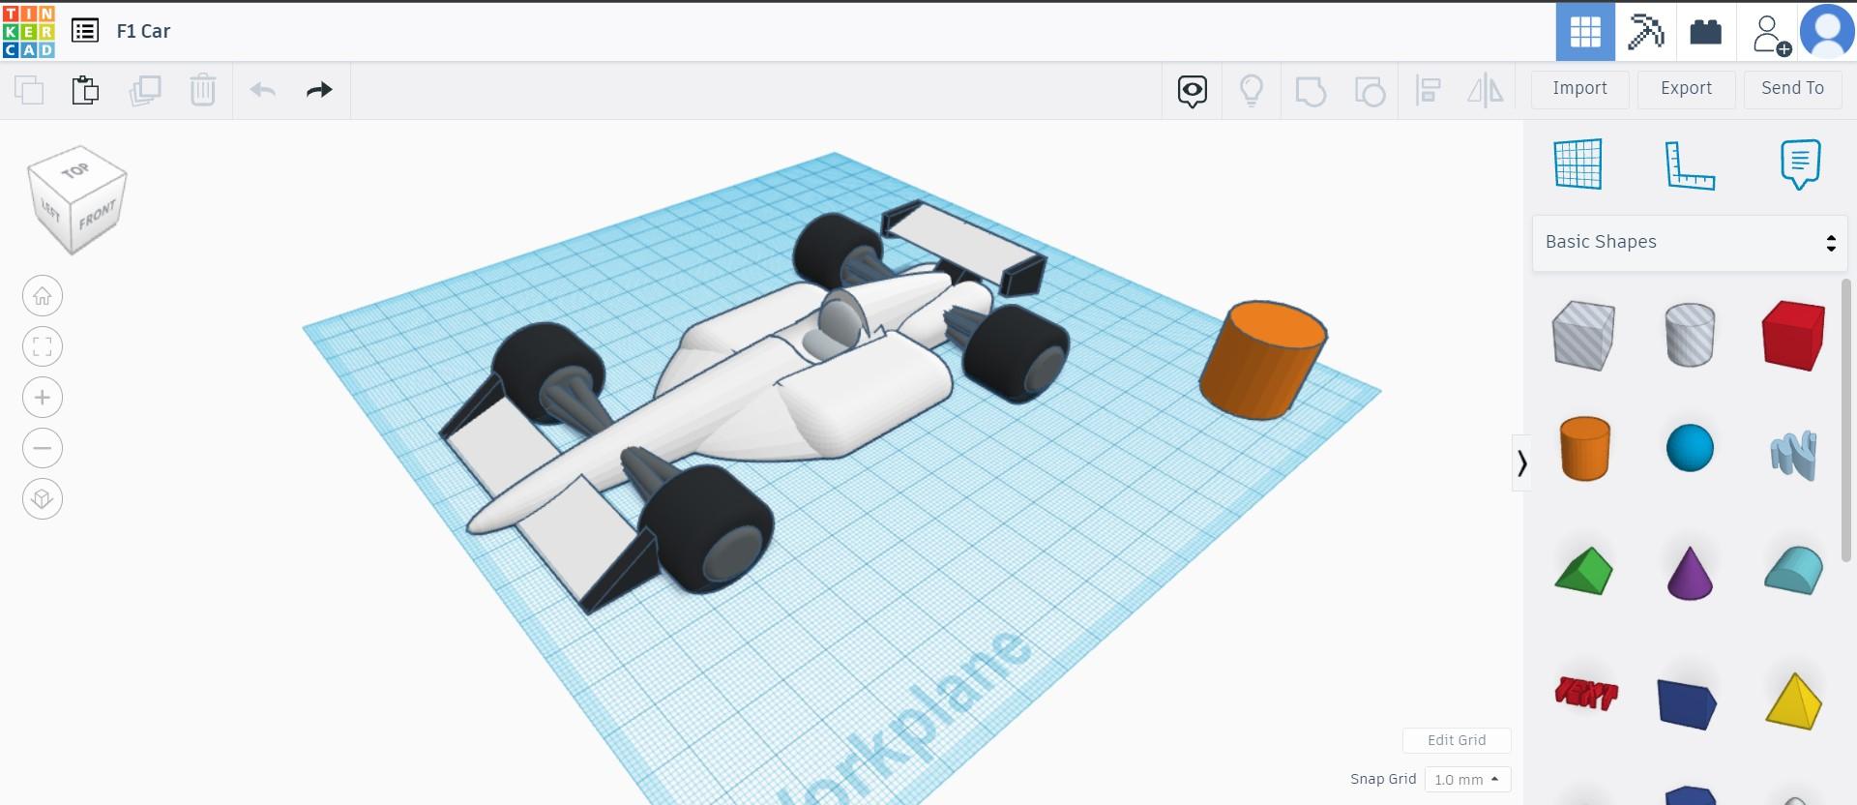
Task: Zoom in with the plus button
Action: click(43, 398)
